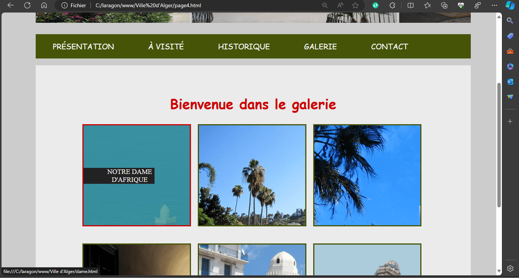Image resolution: width=519 pixels, height=278 pixels.
Task: Start Read Aloud from the address bar
Action: pos(340,5)
